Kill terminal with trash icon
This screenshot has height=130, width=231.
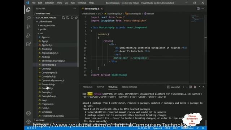point(195,87)
